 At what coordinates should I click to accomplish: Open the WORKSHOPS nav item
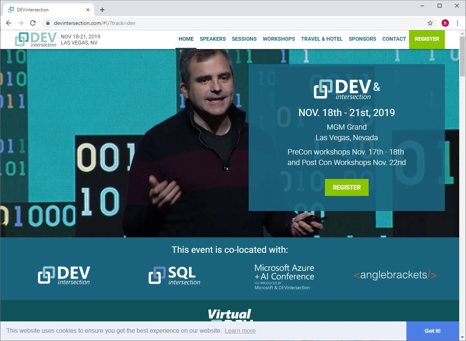tap(279, 39)
